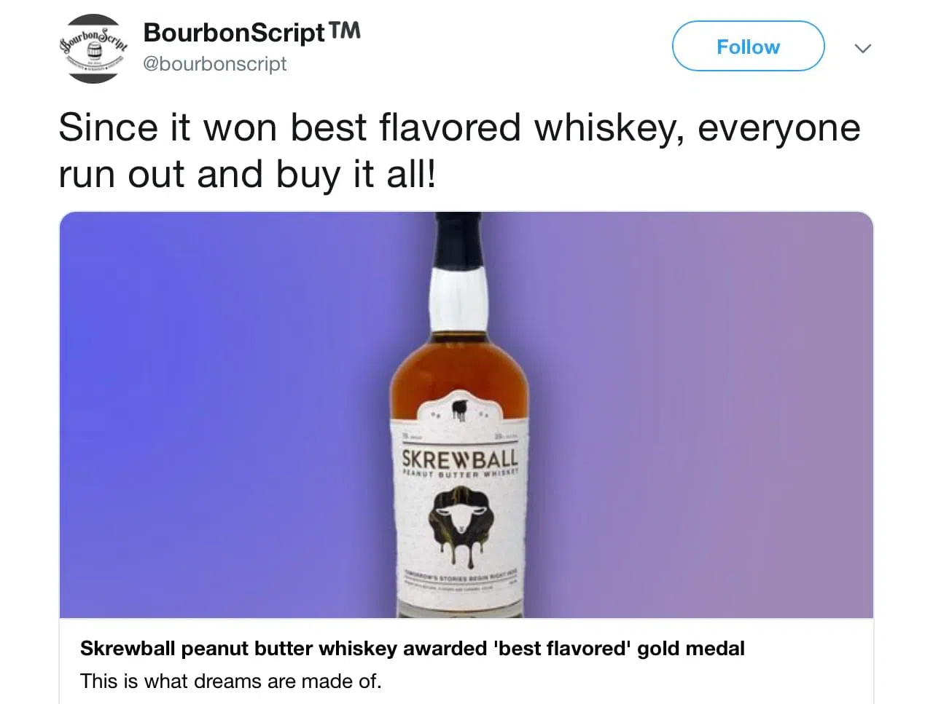Screen dimensions: 933x704
Task: Click the link card footer area below image
Action: coord(466,661)
